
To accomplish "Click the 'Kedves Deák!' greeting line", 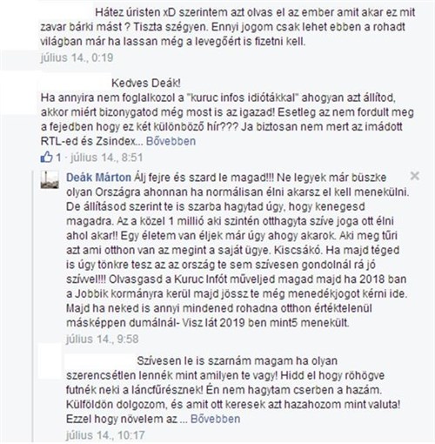I will tap(146, 84).
